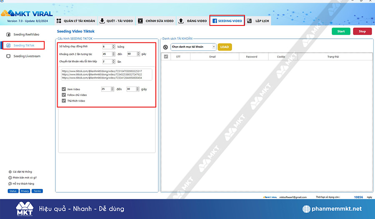Screen dimensions: 375x219
Task: Click the chat icon for Hỗ trợ khách hàng
Action: coord(10,184)
